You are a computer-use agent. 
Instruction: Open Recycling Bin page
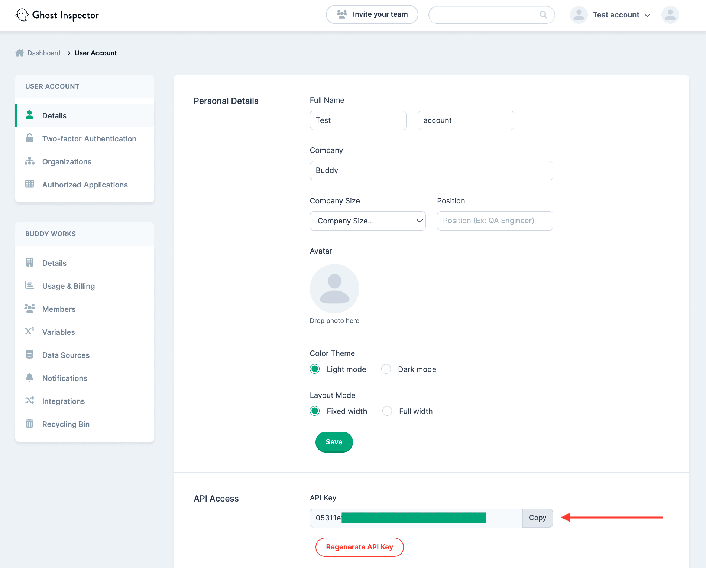pos(85,424)
